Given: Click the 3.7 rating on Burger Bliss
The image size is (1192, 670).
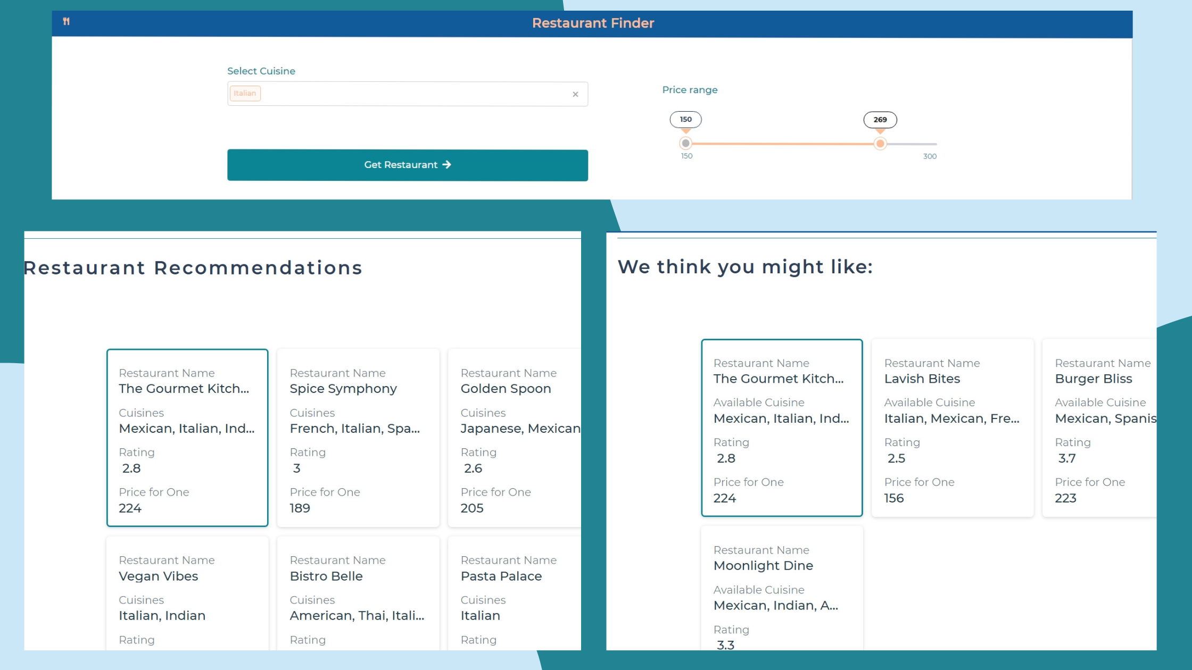Looking at the screenshot, I should tap(1067, 458).
